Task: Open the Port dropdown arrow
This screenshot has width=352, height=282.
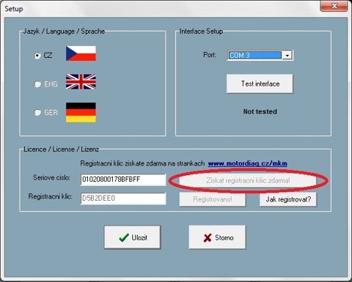Action: [287, 56]
